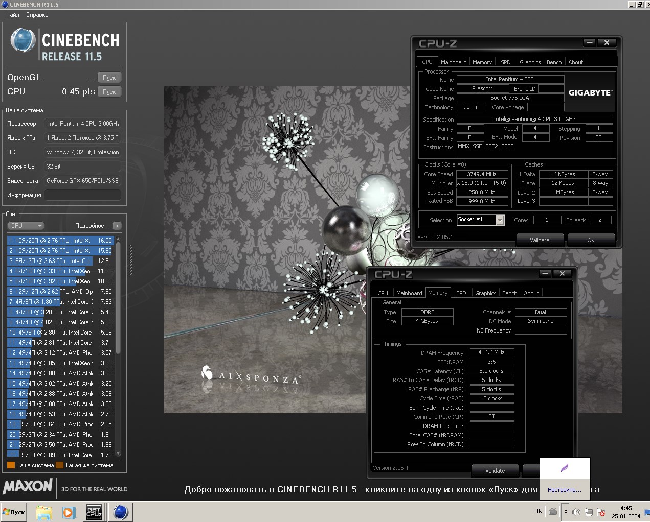Switch to Mainboard tab in lower CPU-Z
Screen dimensions: 650x522
[409, 293]
